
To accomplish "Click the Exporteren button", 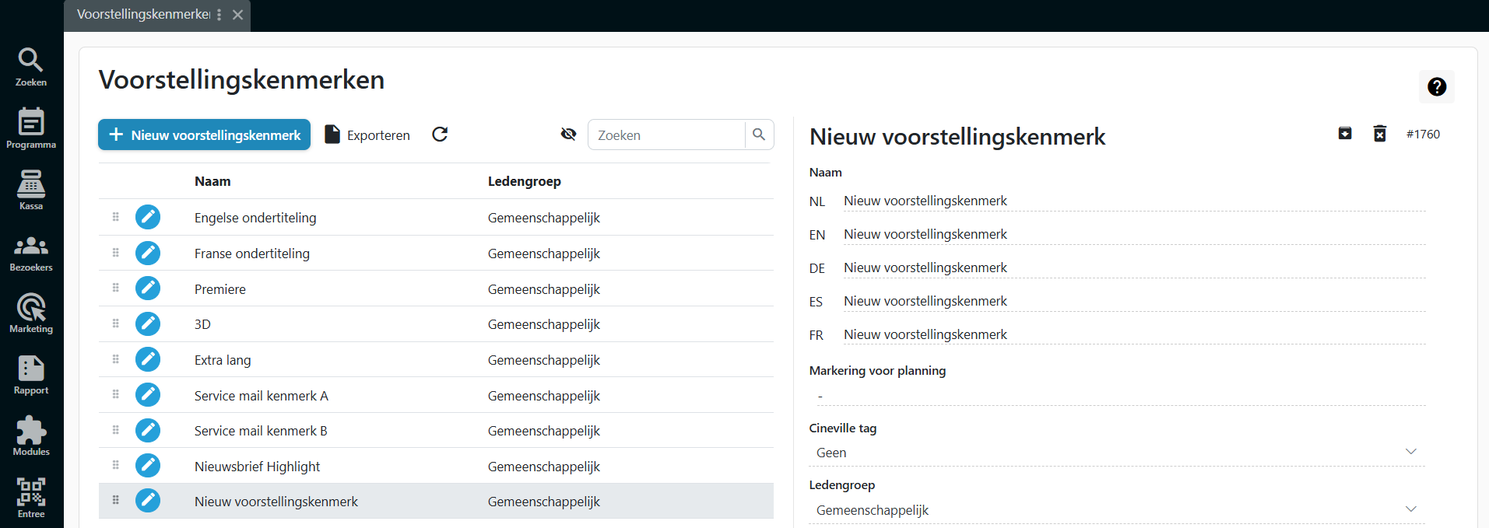I will (x=367, y=135).
